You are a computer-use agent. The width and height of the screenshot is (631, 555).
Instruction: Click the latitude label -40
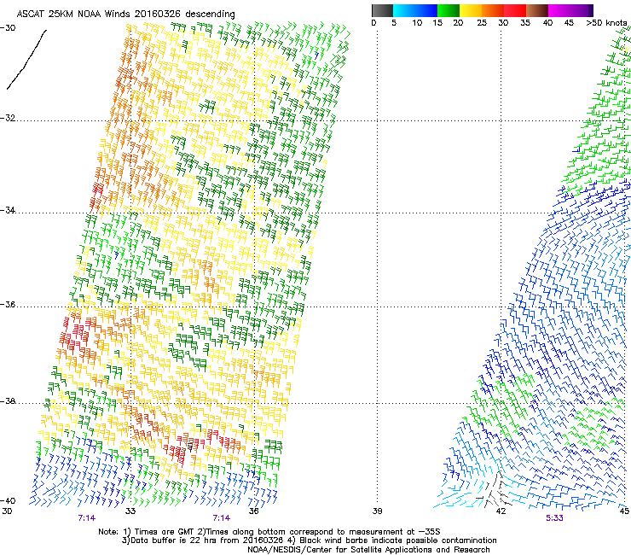tap(8, 500)
